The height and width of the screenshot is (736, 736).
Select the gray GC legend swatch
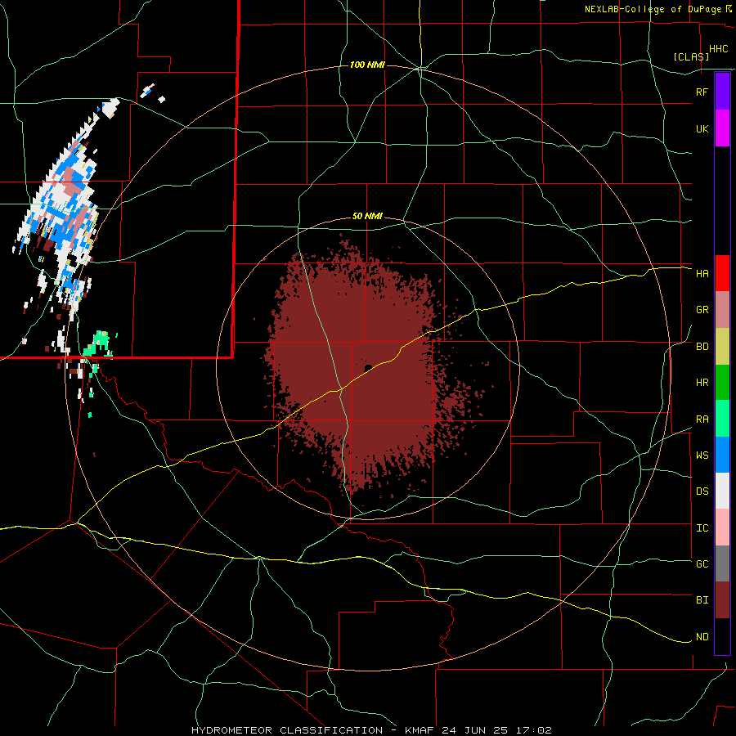[x=722, y=563]
